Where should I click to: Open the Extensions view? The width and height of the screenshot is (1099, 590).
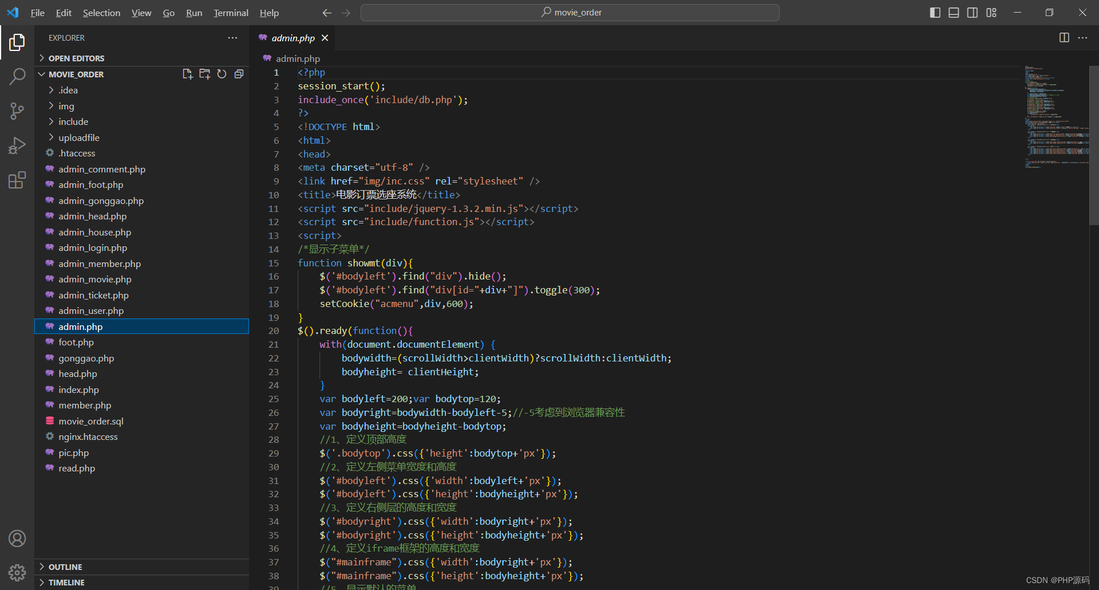(x=17, y=180)
